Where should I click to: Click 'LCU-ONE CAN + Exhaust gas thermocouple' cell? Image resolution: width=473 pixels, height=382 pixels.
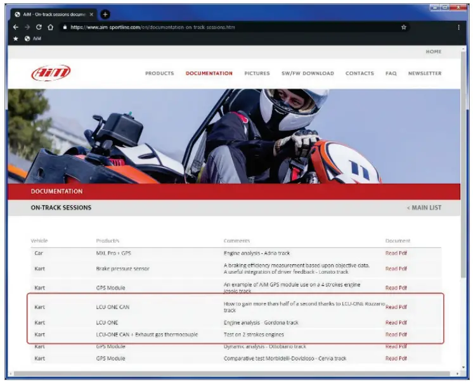(147, 334)
